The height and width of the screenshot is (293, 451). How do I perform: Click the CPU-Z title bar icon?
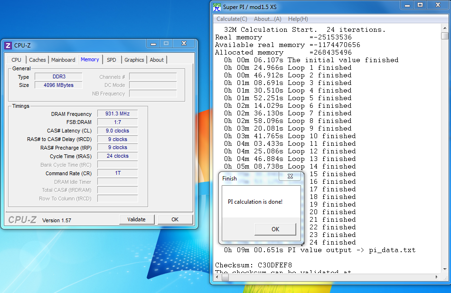[x=8, y=46]
